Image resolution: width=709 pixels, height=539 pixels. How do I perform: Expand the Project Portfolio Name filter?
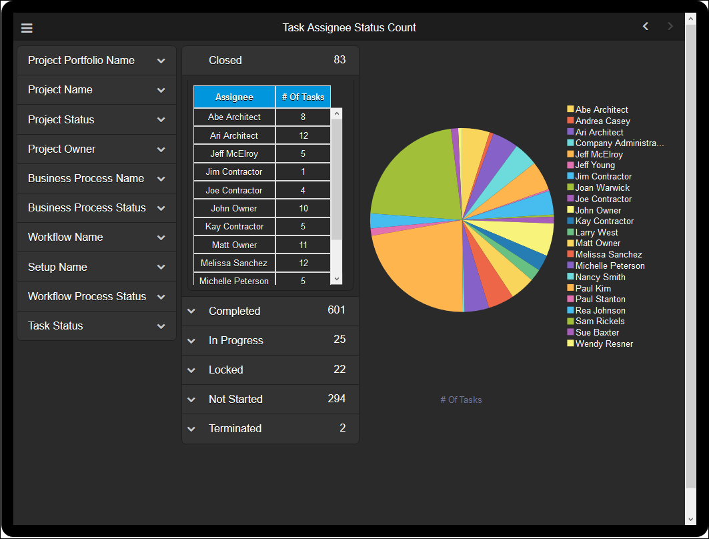pyautogui.click(x=97, y=61)
